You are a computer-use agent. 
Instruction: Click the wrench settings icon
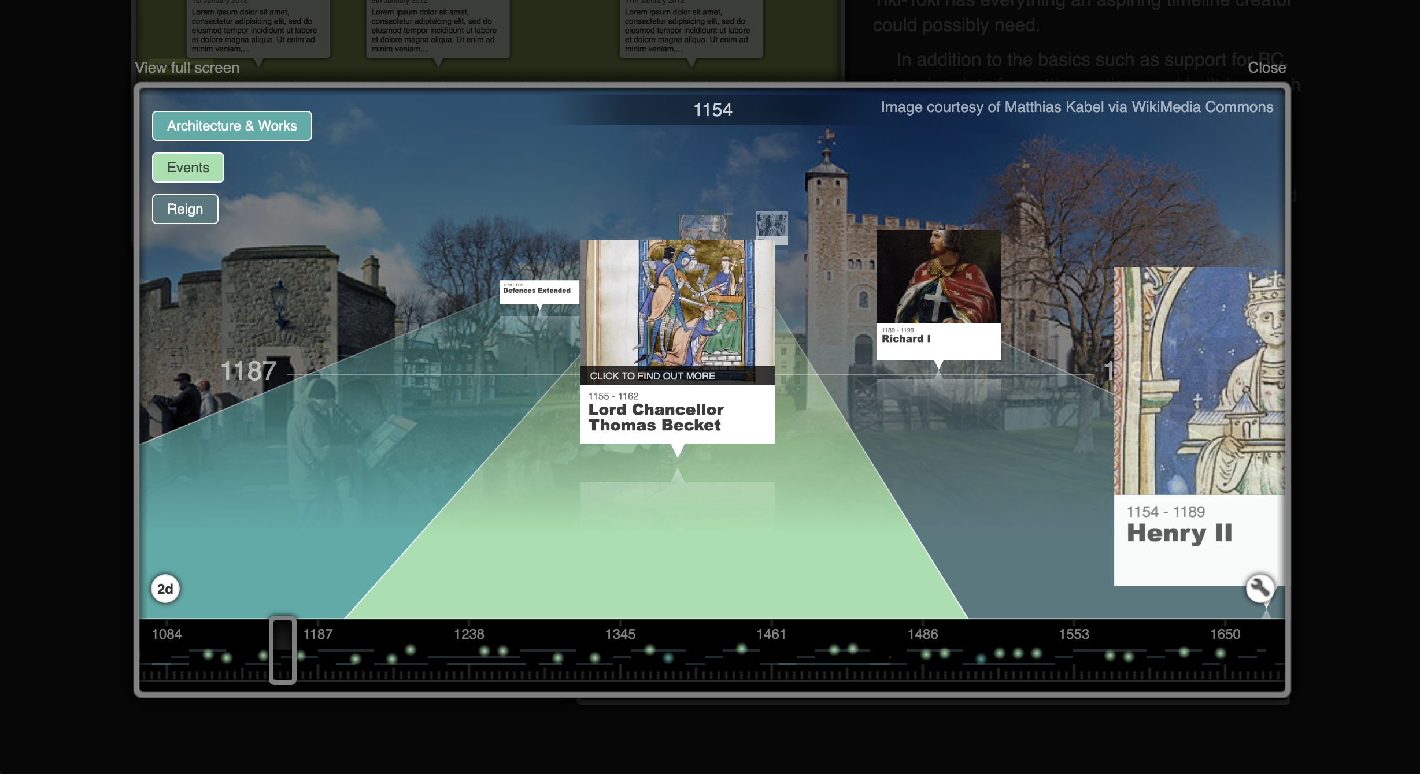pos(1259,588)
